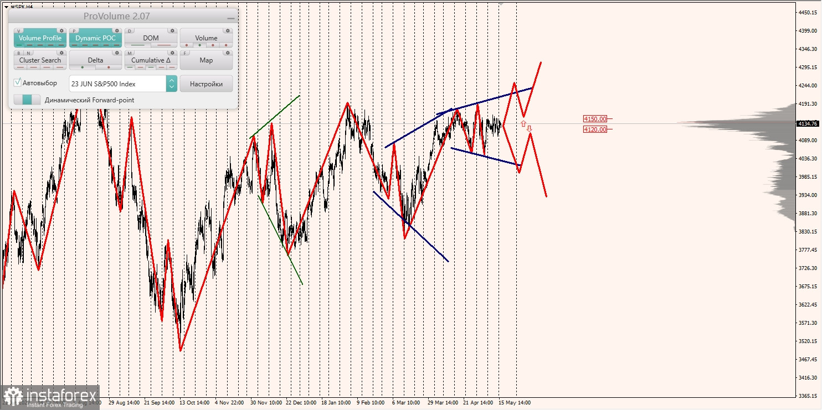
Task: Enable the Cluster Search indicator
Action: click(x=40, y=60)
